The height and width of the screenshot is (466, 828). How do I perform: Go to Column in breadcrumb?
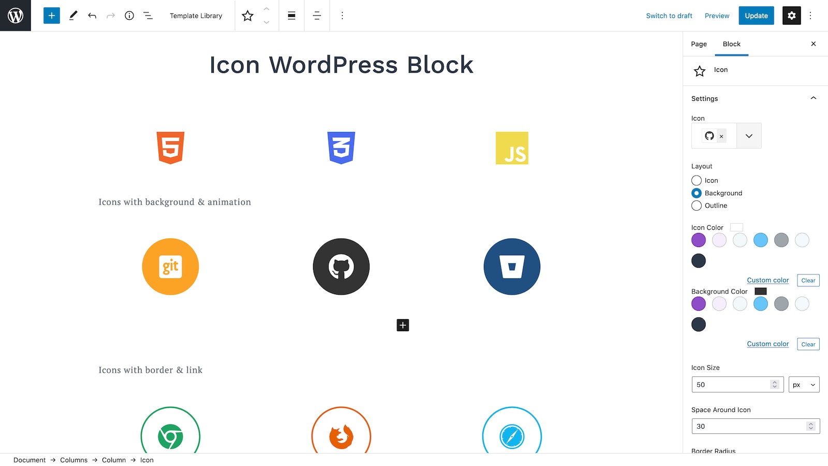(x=114, y=460)
